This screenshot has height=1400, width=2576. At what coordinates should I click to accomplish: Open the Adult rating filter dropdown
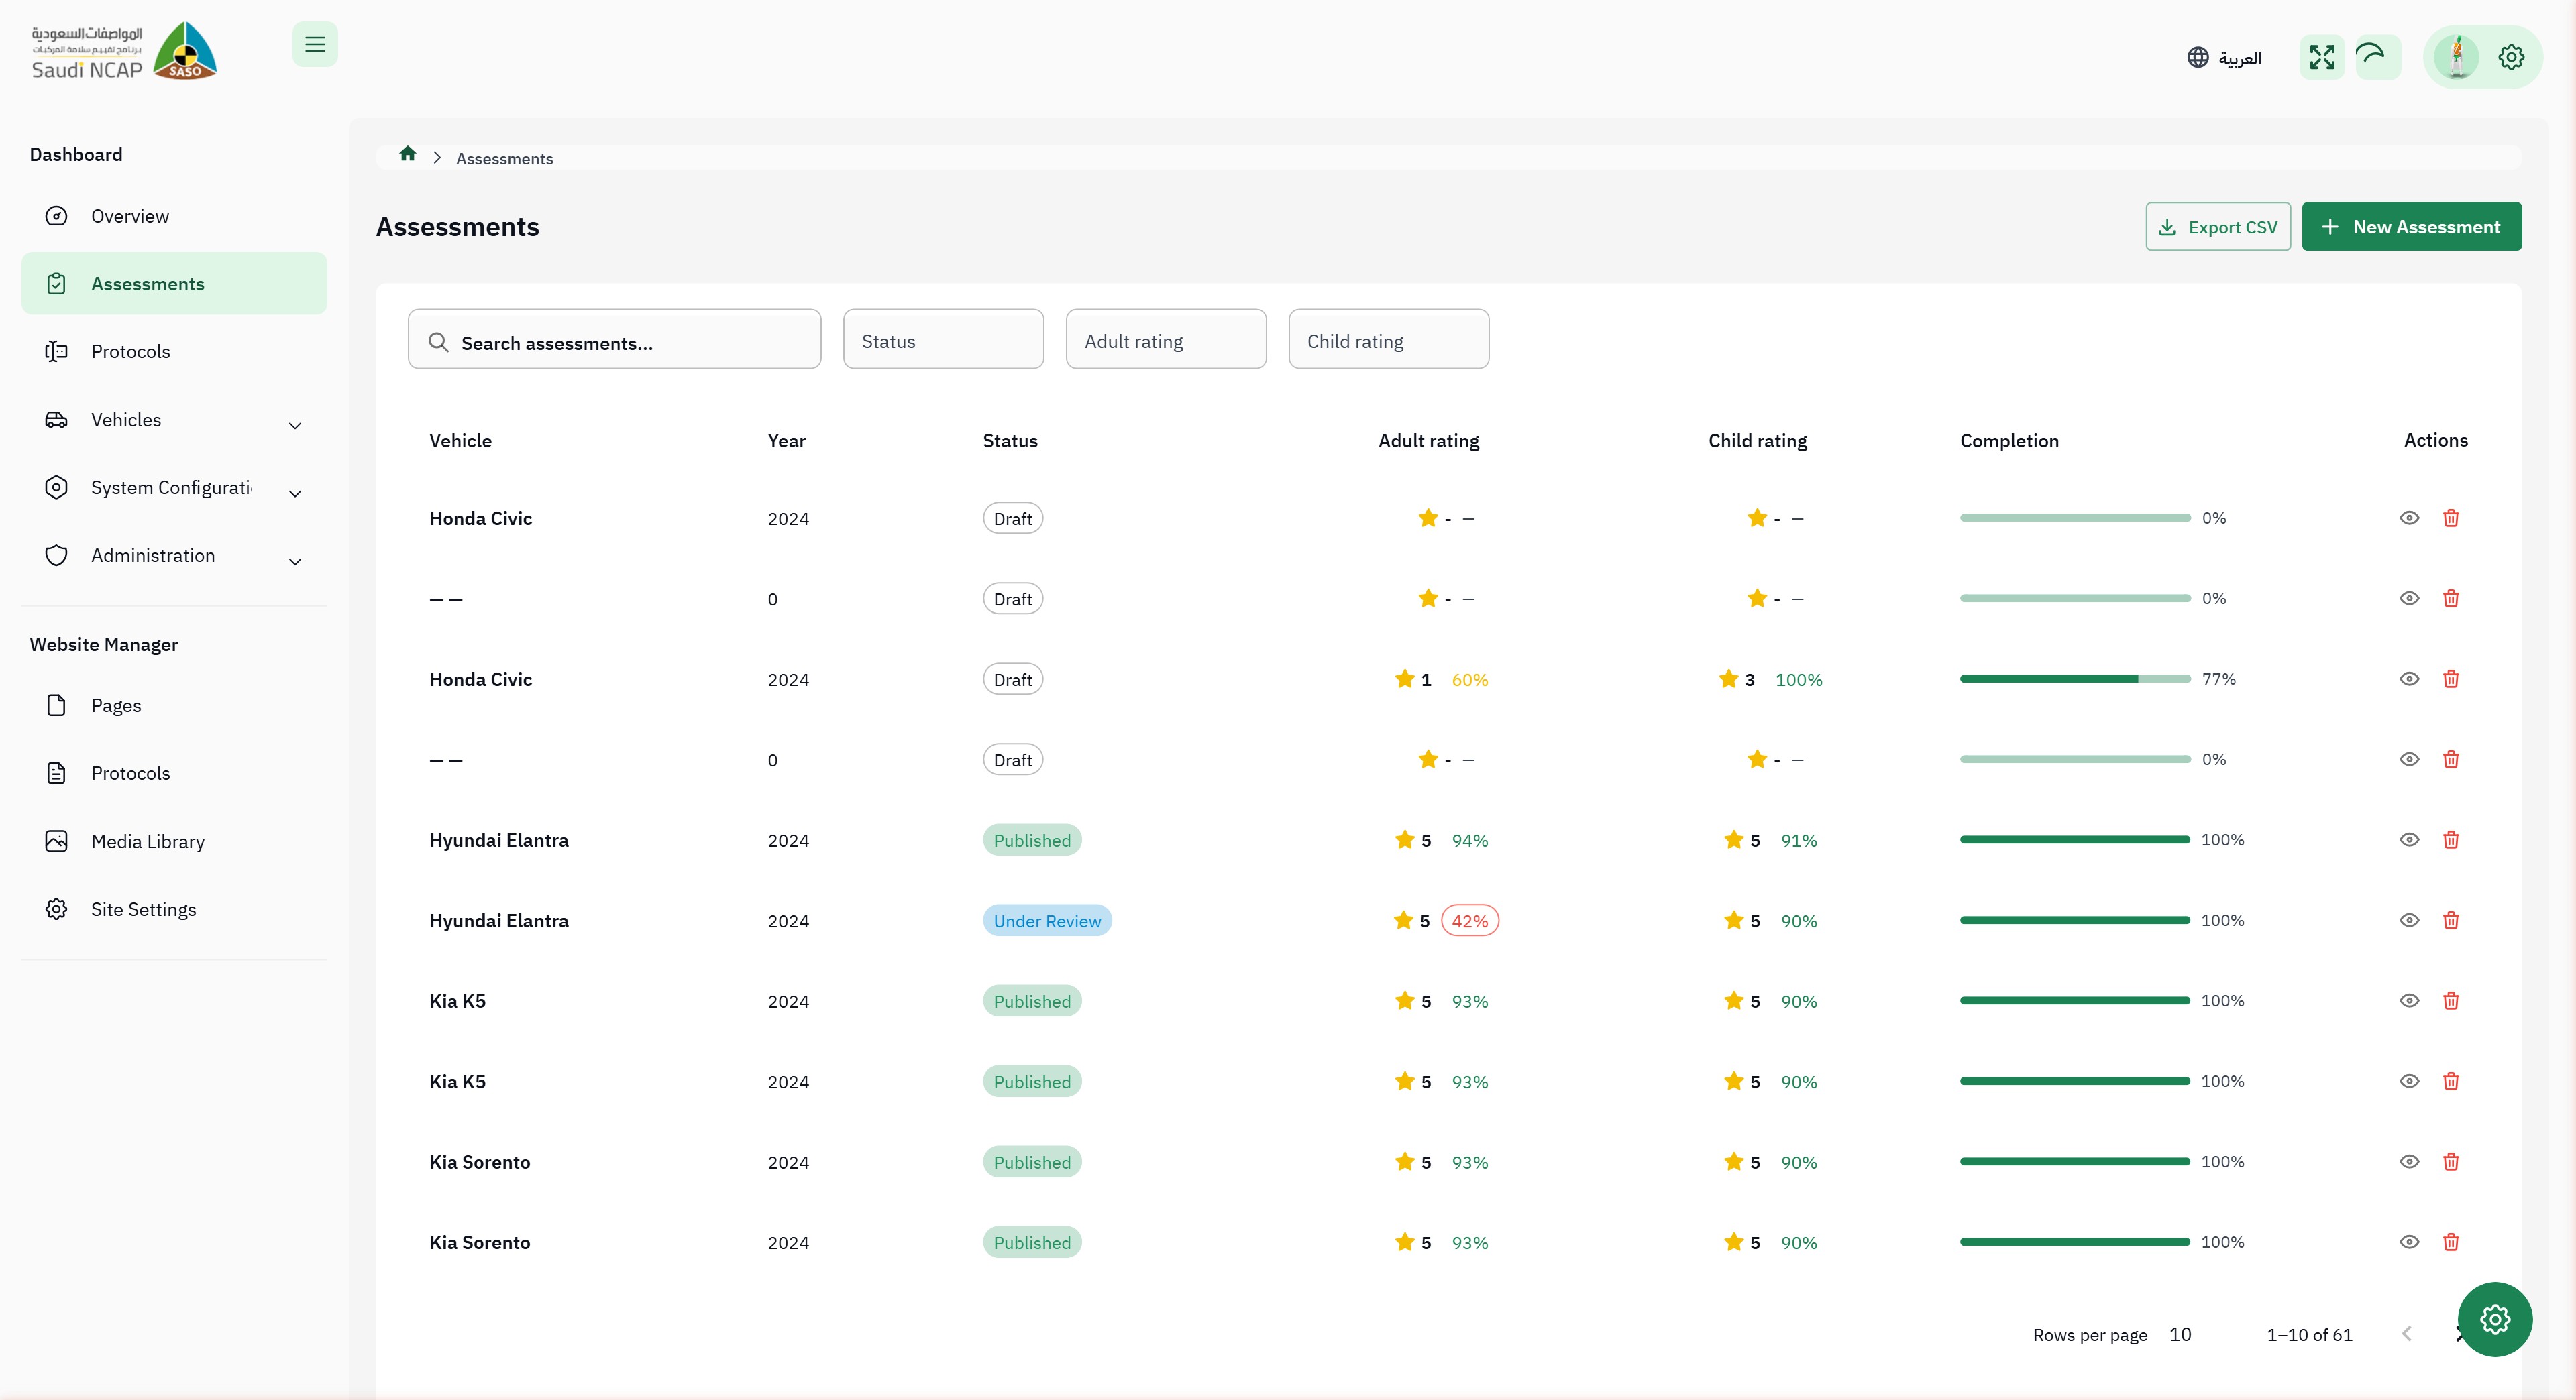1166,340
